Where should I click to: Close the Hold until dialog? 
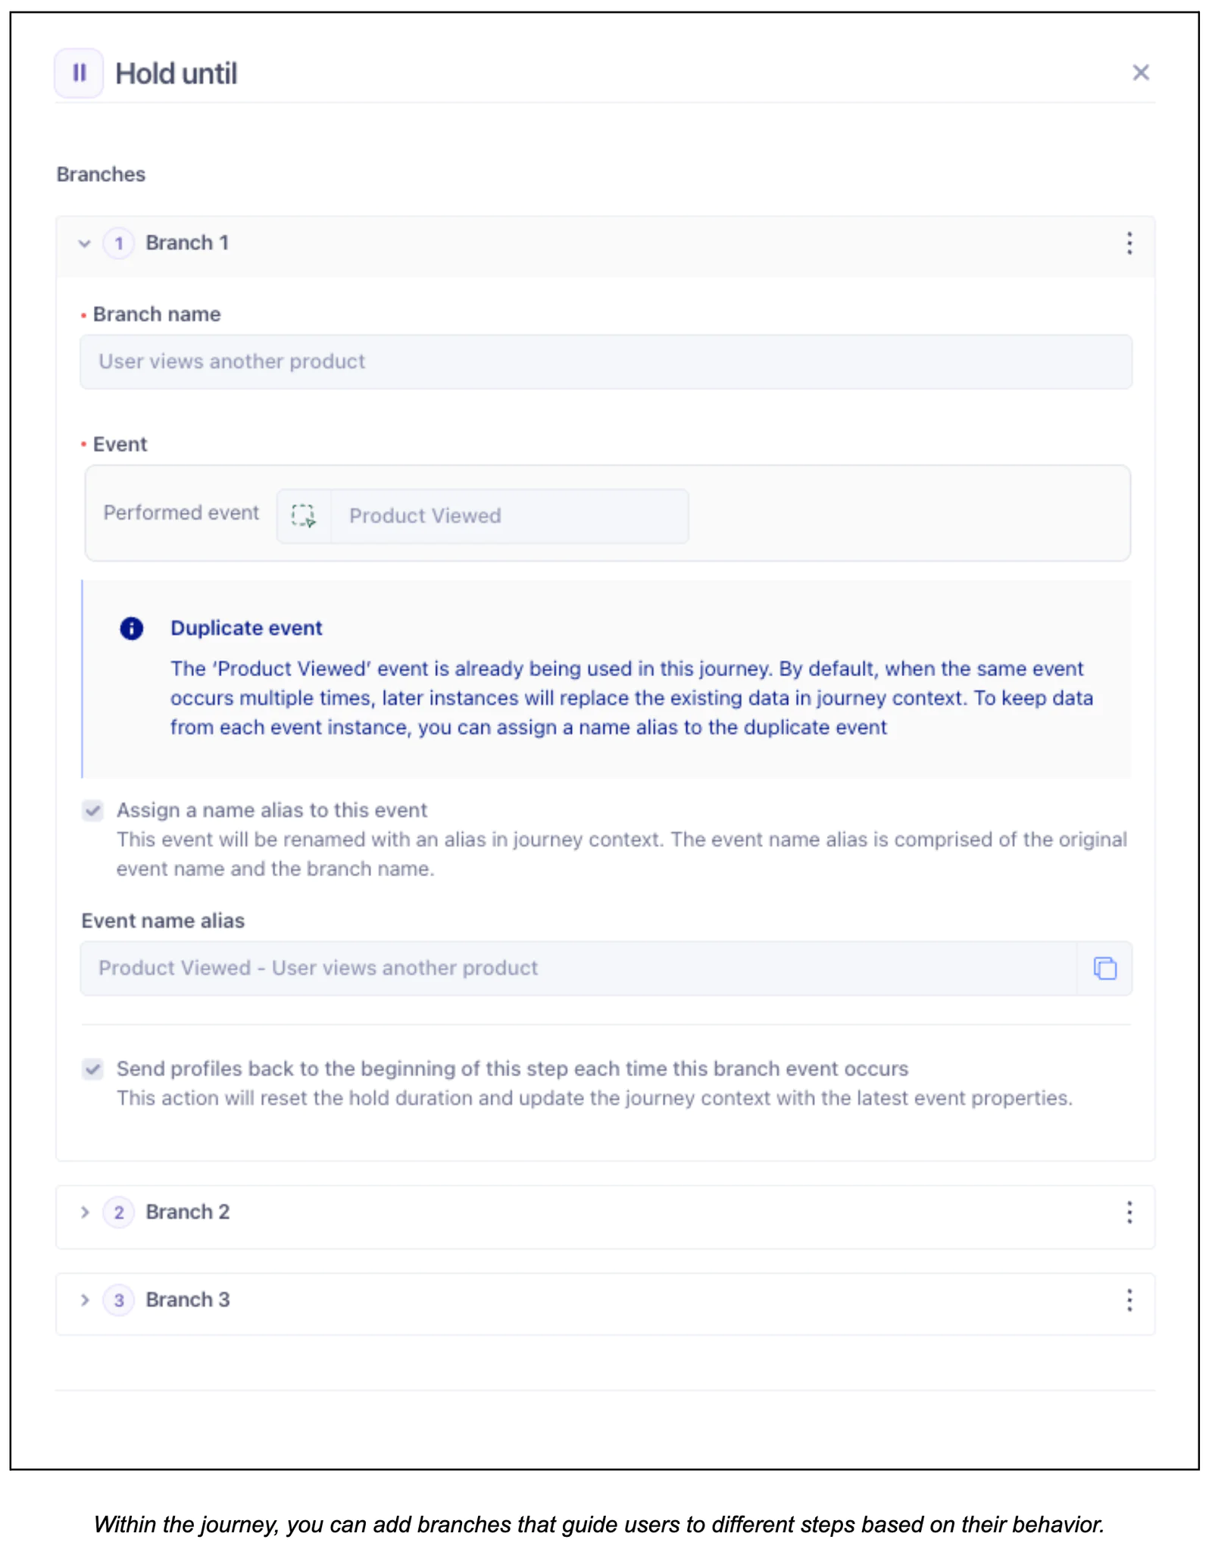pyautogui.click(x=1140, y=73)
